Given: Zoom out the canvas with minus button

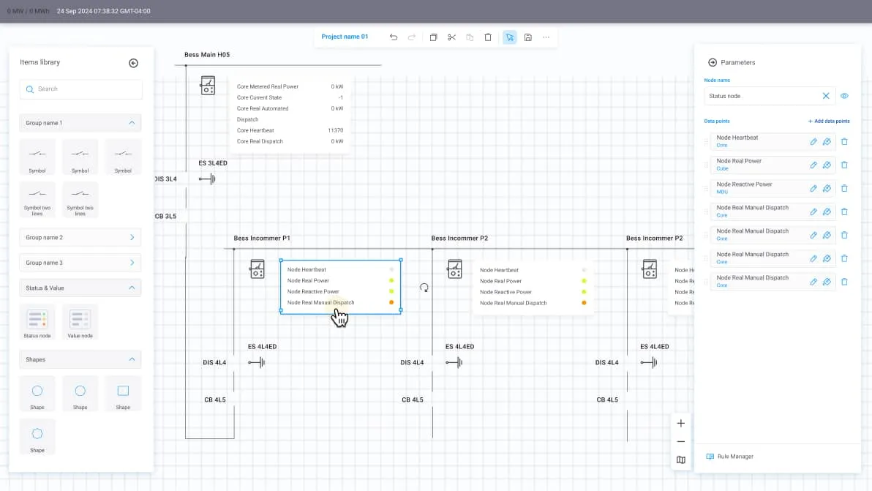Looking at the screenshot, I should click(680, 441).
